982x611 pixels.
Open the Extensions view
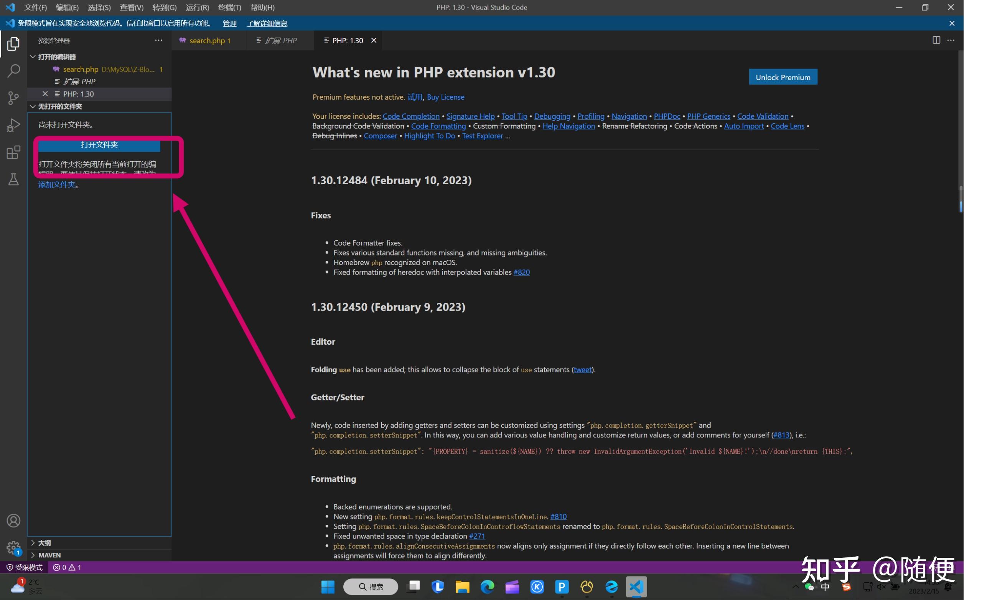13,153
